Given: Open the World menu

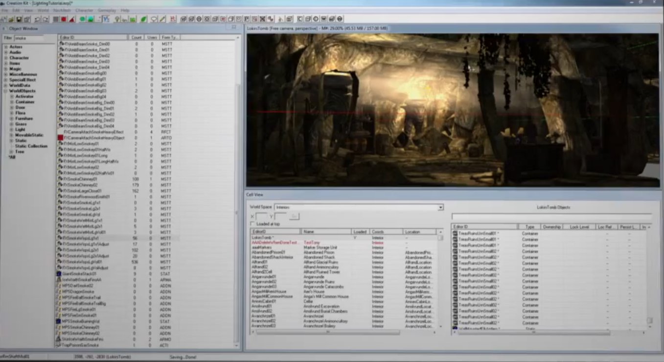Looking at the screenshot, I should (x=43, y=10).
